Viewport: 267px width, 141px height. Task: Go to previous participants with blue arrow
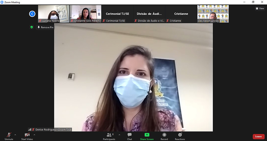coord(32,14)
